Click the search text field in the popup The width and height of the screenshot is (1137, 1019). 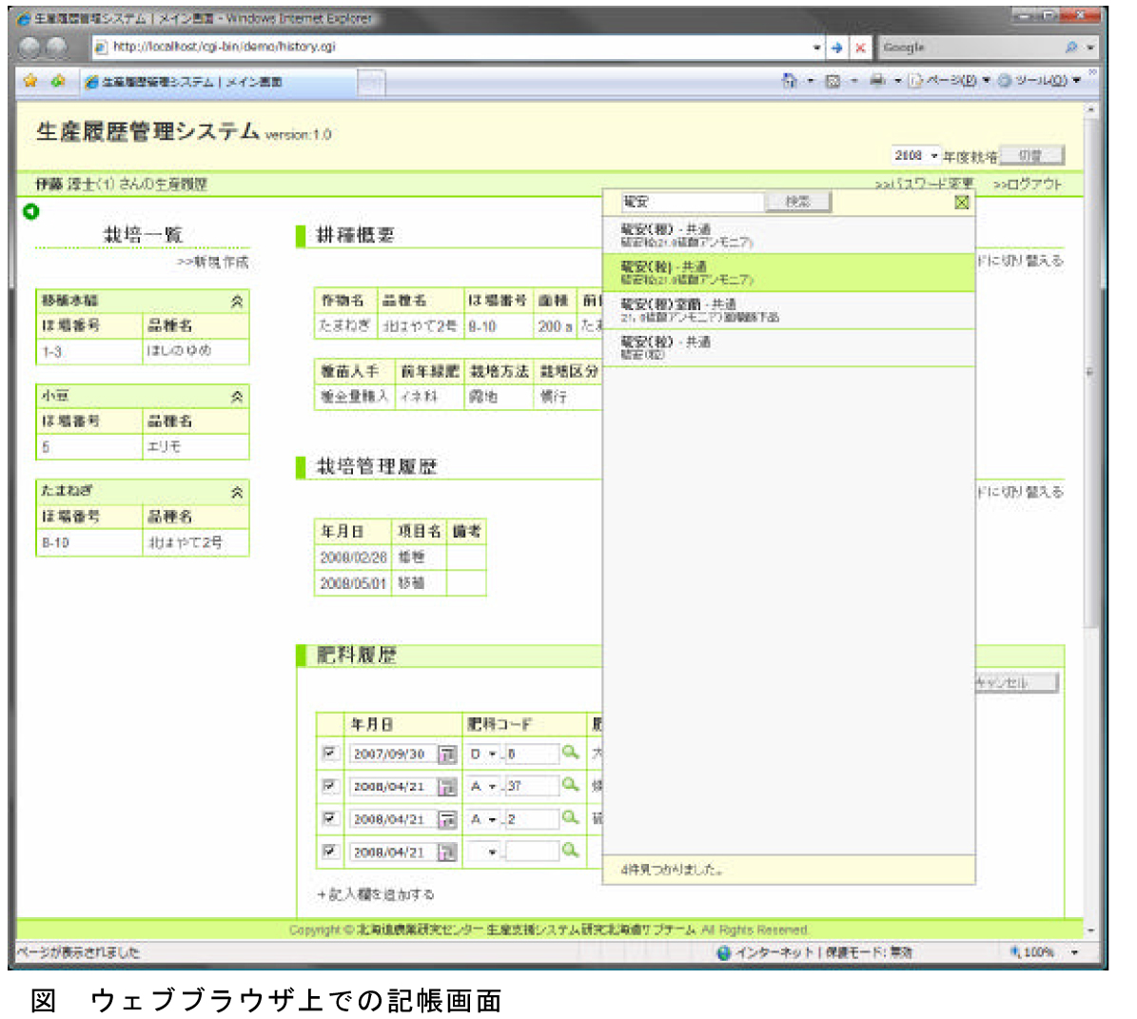point(692,202)
